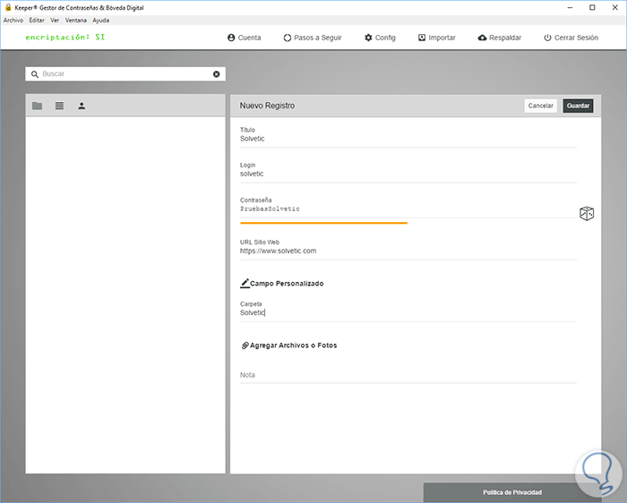Viewport: 627px width, 503px height.
Task: Open the Cuenta account section
Action: tap(244, 38)
